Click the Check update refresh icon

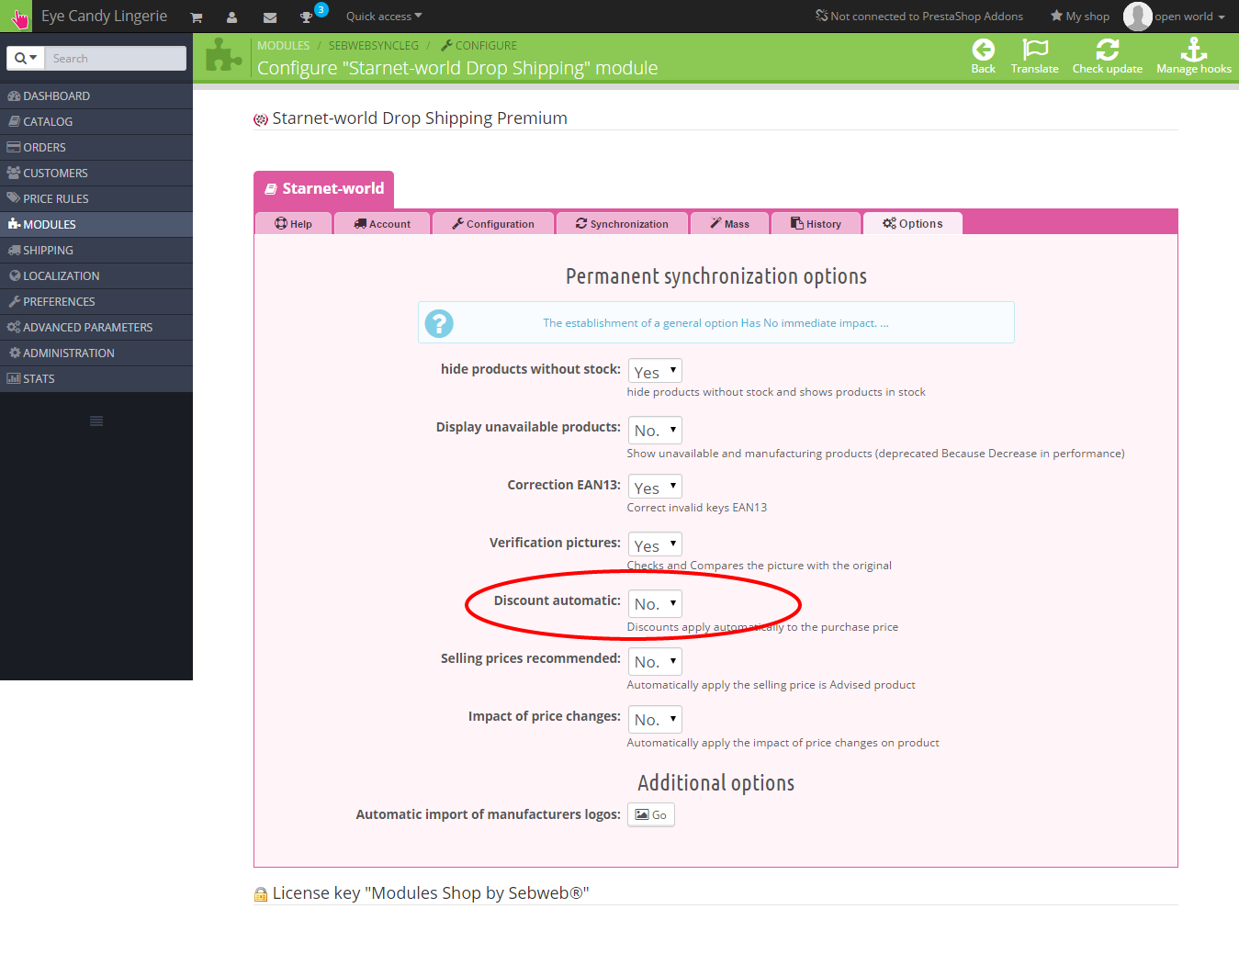(1107, 50)
